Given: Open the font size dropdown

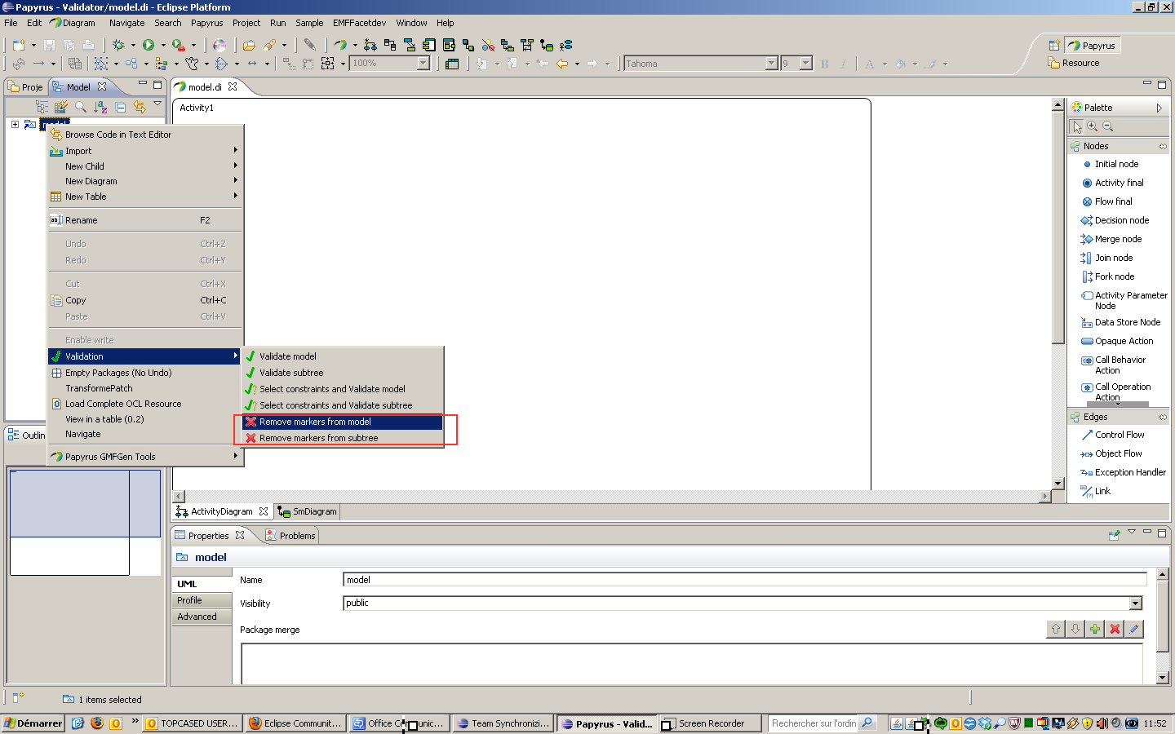Looking at the screenshot, I should [806, 63].
